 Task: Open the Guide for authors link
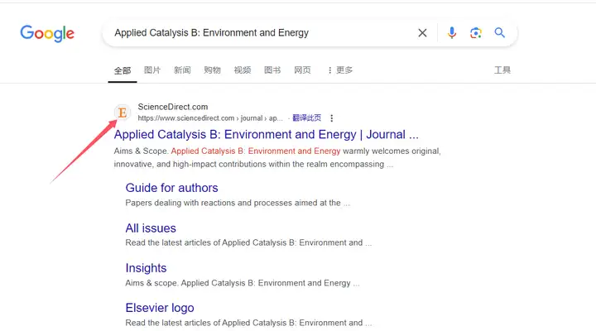[x=172, y=188]
